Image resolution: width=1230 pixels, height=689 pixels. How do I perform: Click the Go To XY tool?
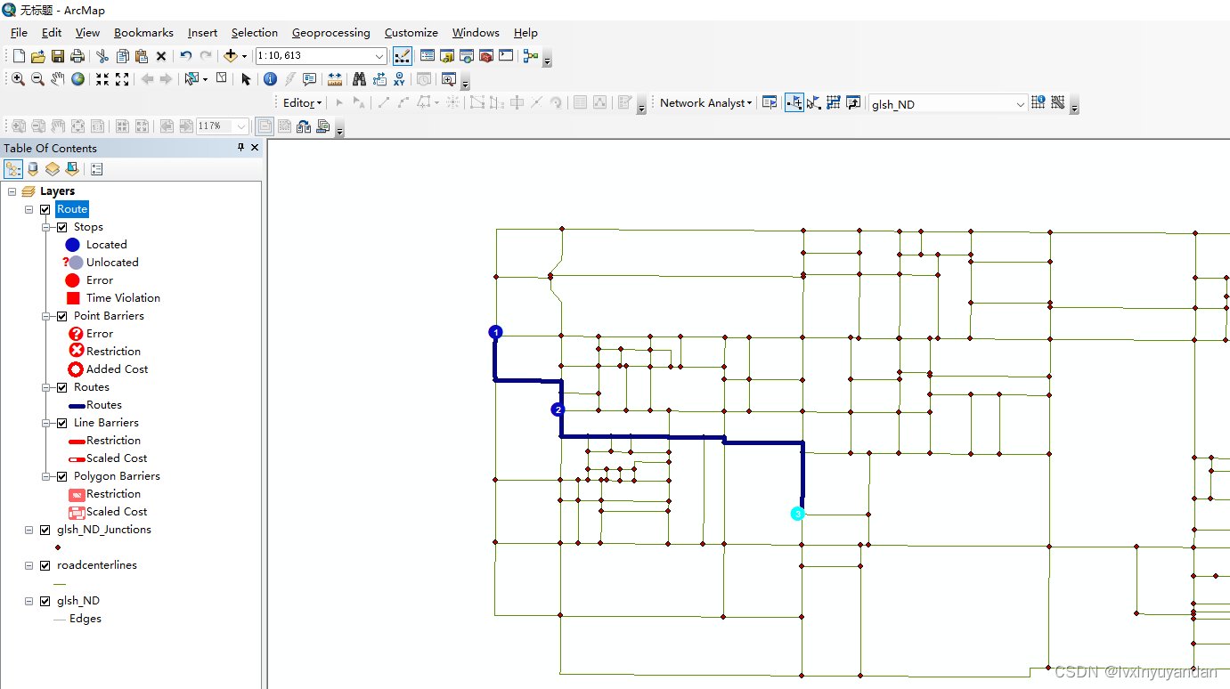[x=398, y=79]
